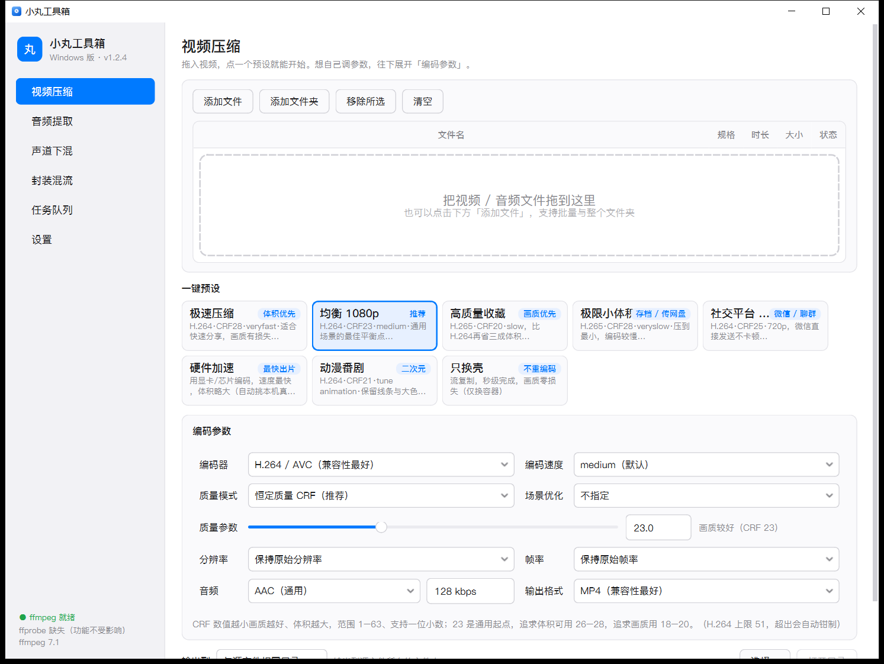
Task: Choose the 极限小体积 preset card
Action: pyautogui.click(x=635, y=326)
